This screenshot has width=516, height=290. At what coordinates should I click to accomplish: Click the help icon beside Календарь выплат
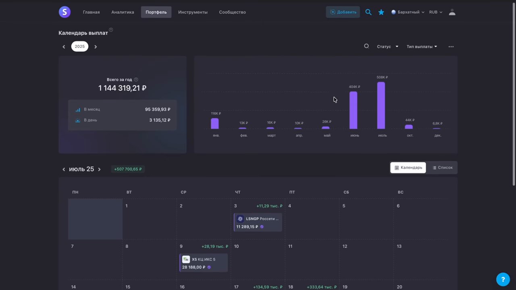pos(111,30)
